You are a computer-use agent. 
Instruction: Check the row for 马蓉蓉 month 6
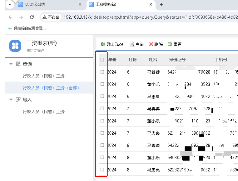click(x=102, y=72)
